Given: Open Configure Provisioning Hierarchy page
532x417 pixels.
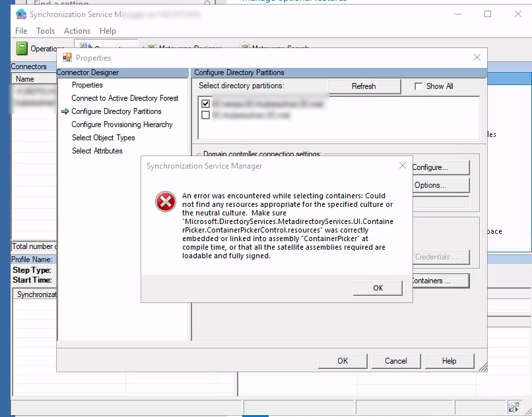Looking at the screenshot, I should 122,125.
